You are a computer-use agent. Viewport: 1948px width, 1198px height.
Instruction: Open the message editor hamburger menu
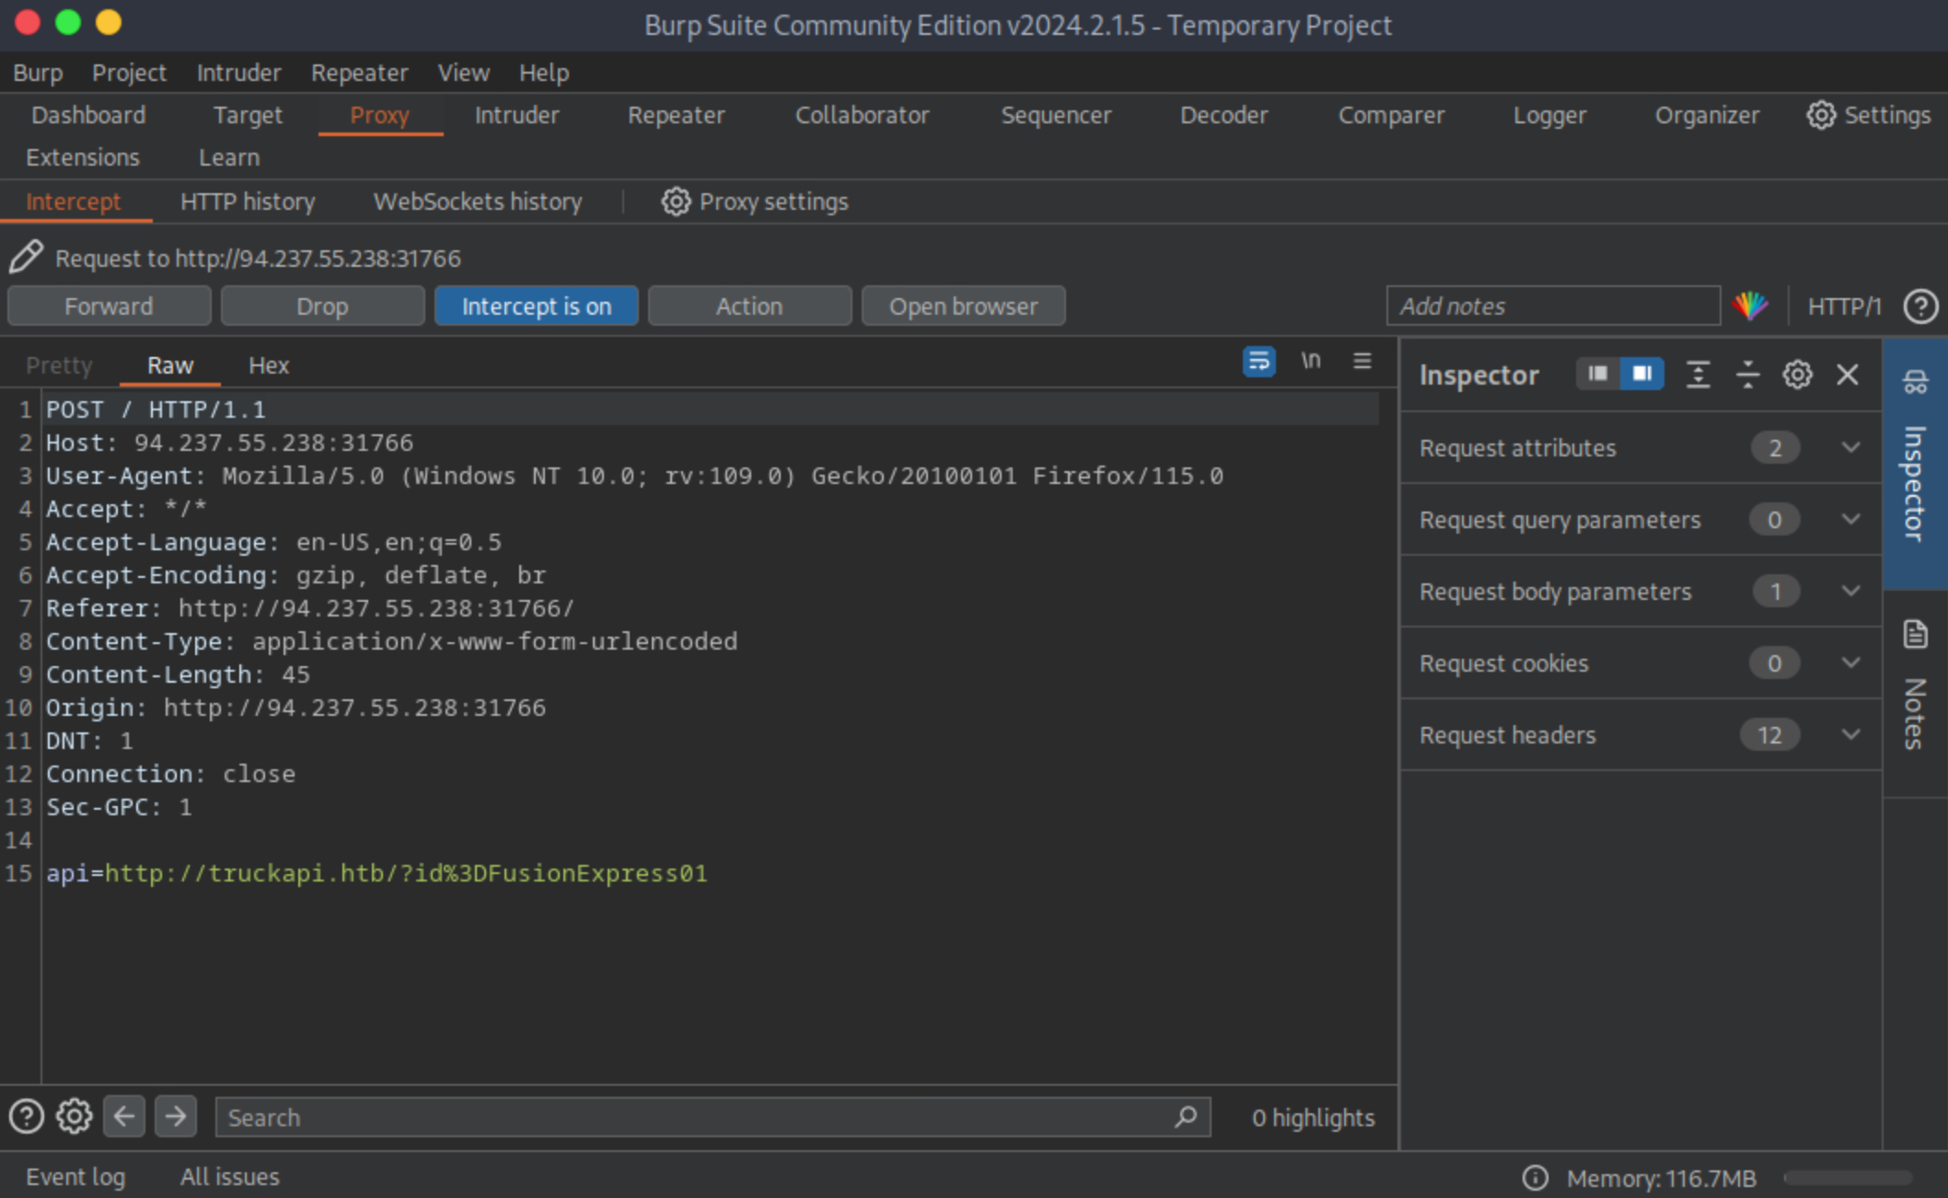pos(1362,362)
